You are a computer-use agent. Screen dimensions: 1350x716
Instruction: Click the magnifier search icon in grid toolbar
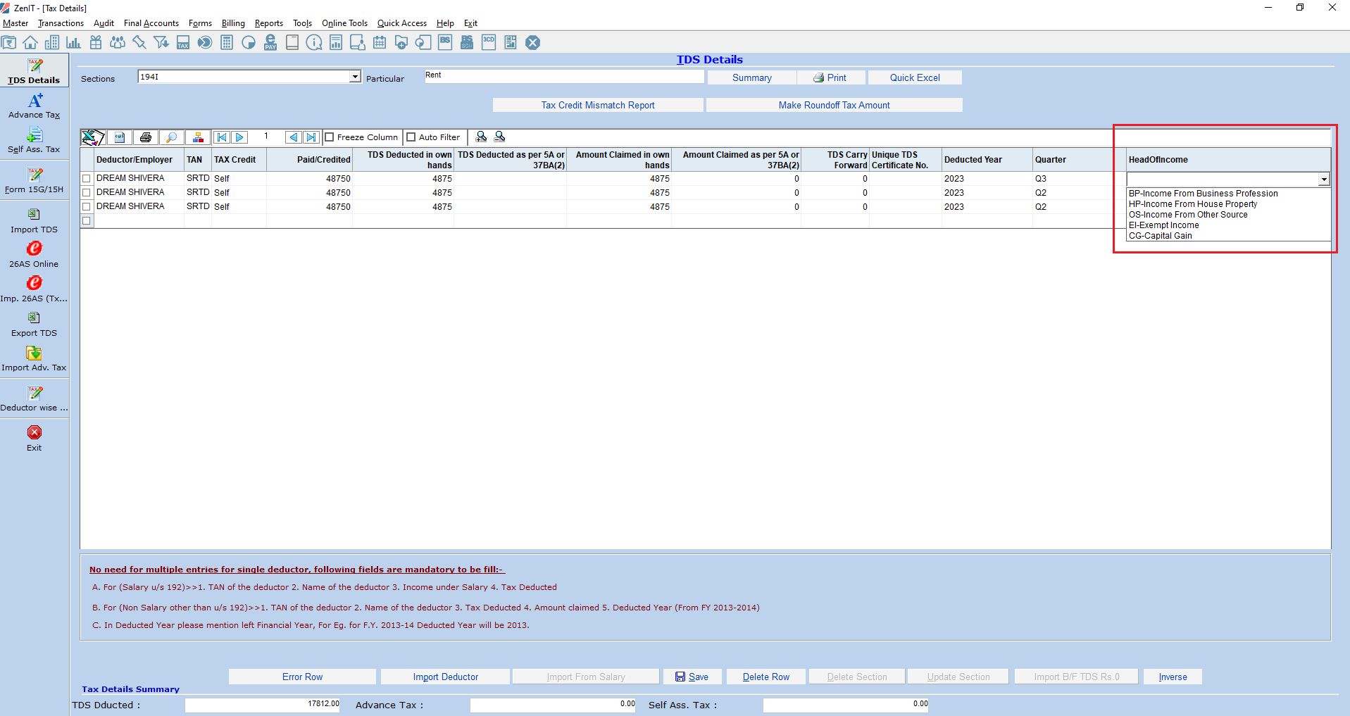pyautogui.click(x=171, y=137)
